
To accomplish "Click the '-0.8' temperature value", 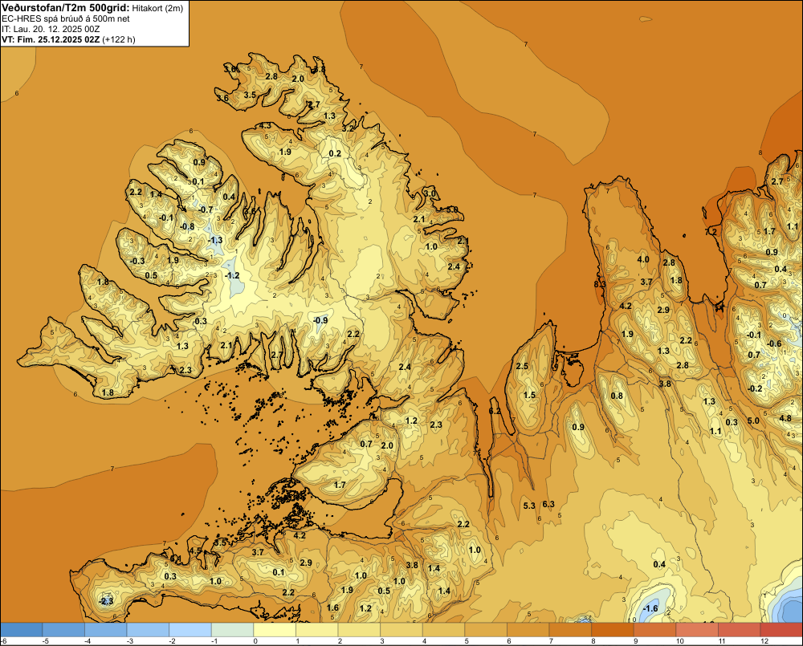I will pos(187,227).
